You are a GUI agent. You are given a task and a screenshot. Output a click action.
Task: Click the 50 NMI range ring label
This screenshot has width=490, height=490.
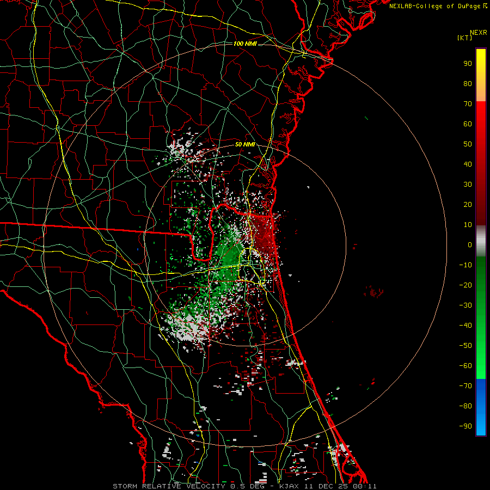pos(245,144)
